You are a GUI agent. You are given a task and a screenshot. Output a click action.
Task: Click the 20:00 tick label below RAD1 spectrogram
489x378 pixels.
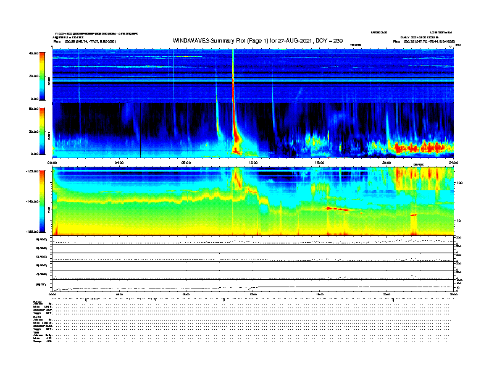point(387,162)
